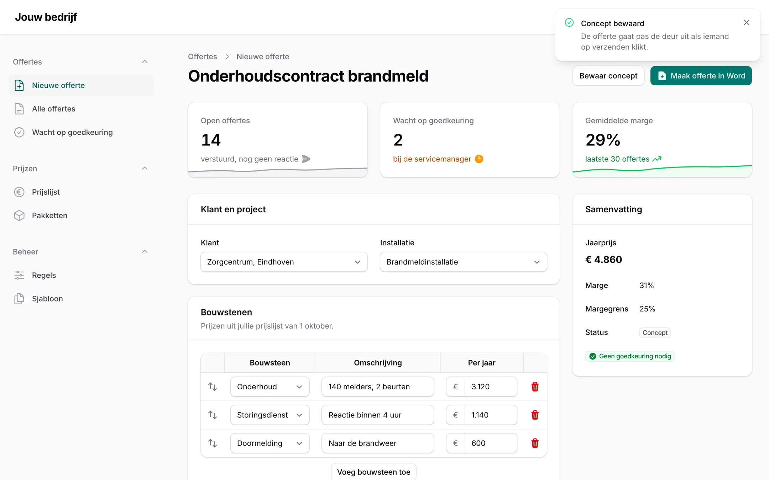Click the Prijslijst euro icon
Screen dimensions: 769x480
pos(19,192)
